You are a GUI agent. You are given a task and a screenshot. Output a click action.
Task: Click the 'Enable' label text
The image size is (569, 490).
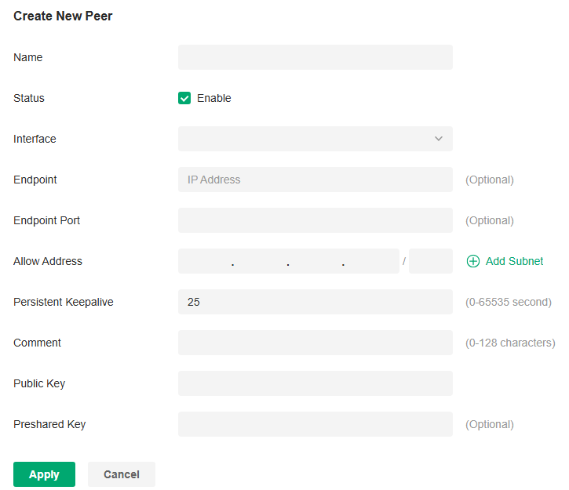point(213,98)
